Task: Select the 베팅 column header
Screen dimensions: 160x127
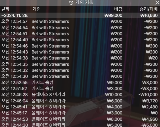Action: coord(118,9)
